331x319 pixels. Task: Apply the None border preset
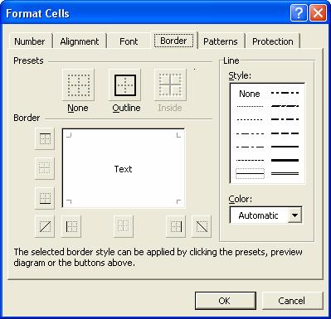pos(78,85)
